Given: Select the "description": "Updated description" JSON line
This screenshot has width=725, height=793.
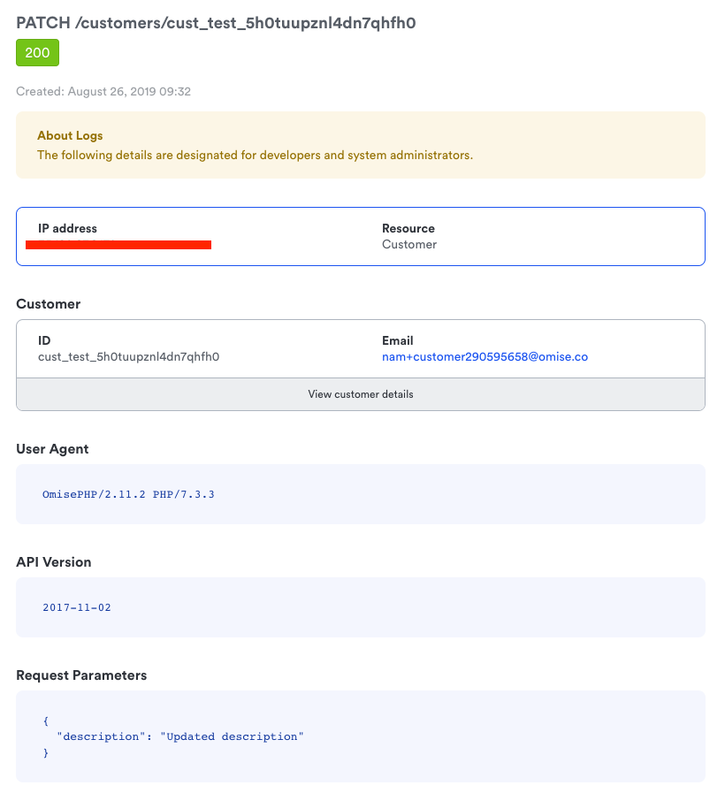Looking at the screenshot, I should (x=180, y=737).
